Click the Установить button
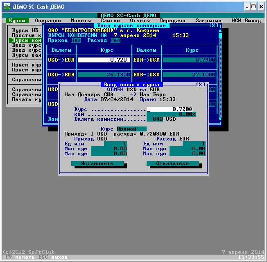Image resolution: width=267 pixels, height=262 pixels. 97,163
